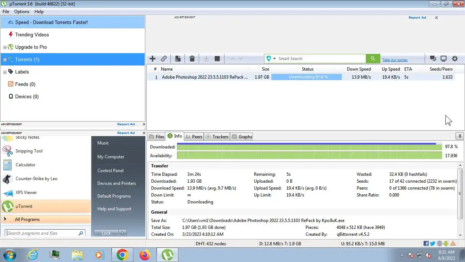The height and width of the screenshot is (262, 465).
Task: Click the Stop torrent square icon
Action: coord(217,59)
